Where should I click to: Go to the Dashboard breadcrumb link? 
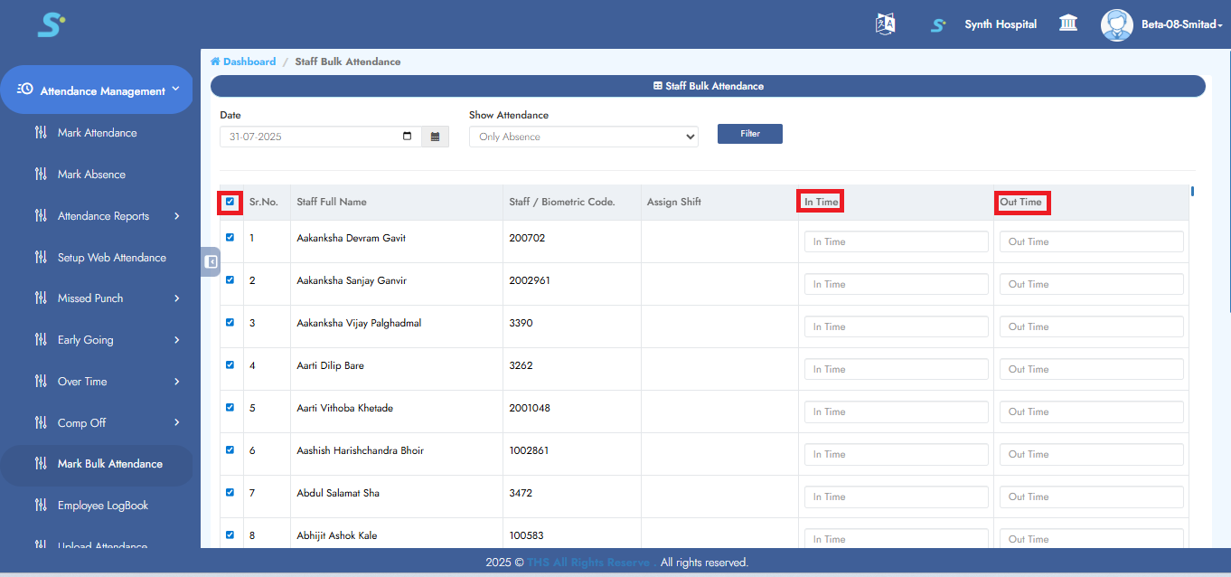tap(249, 61)
